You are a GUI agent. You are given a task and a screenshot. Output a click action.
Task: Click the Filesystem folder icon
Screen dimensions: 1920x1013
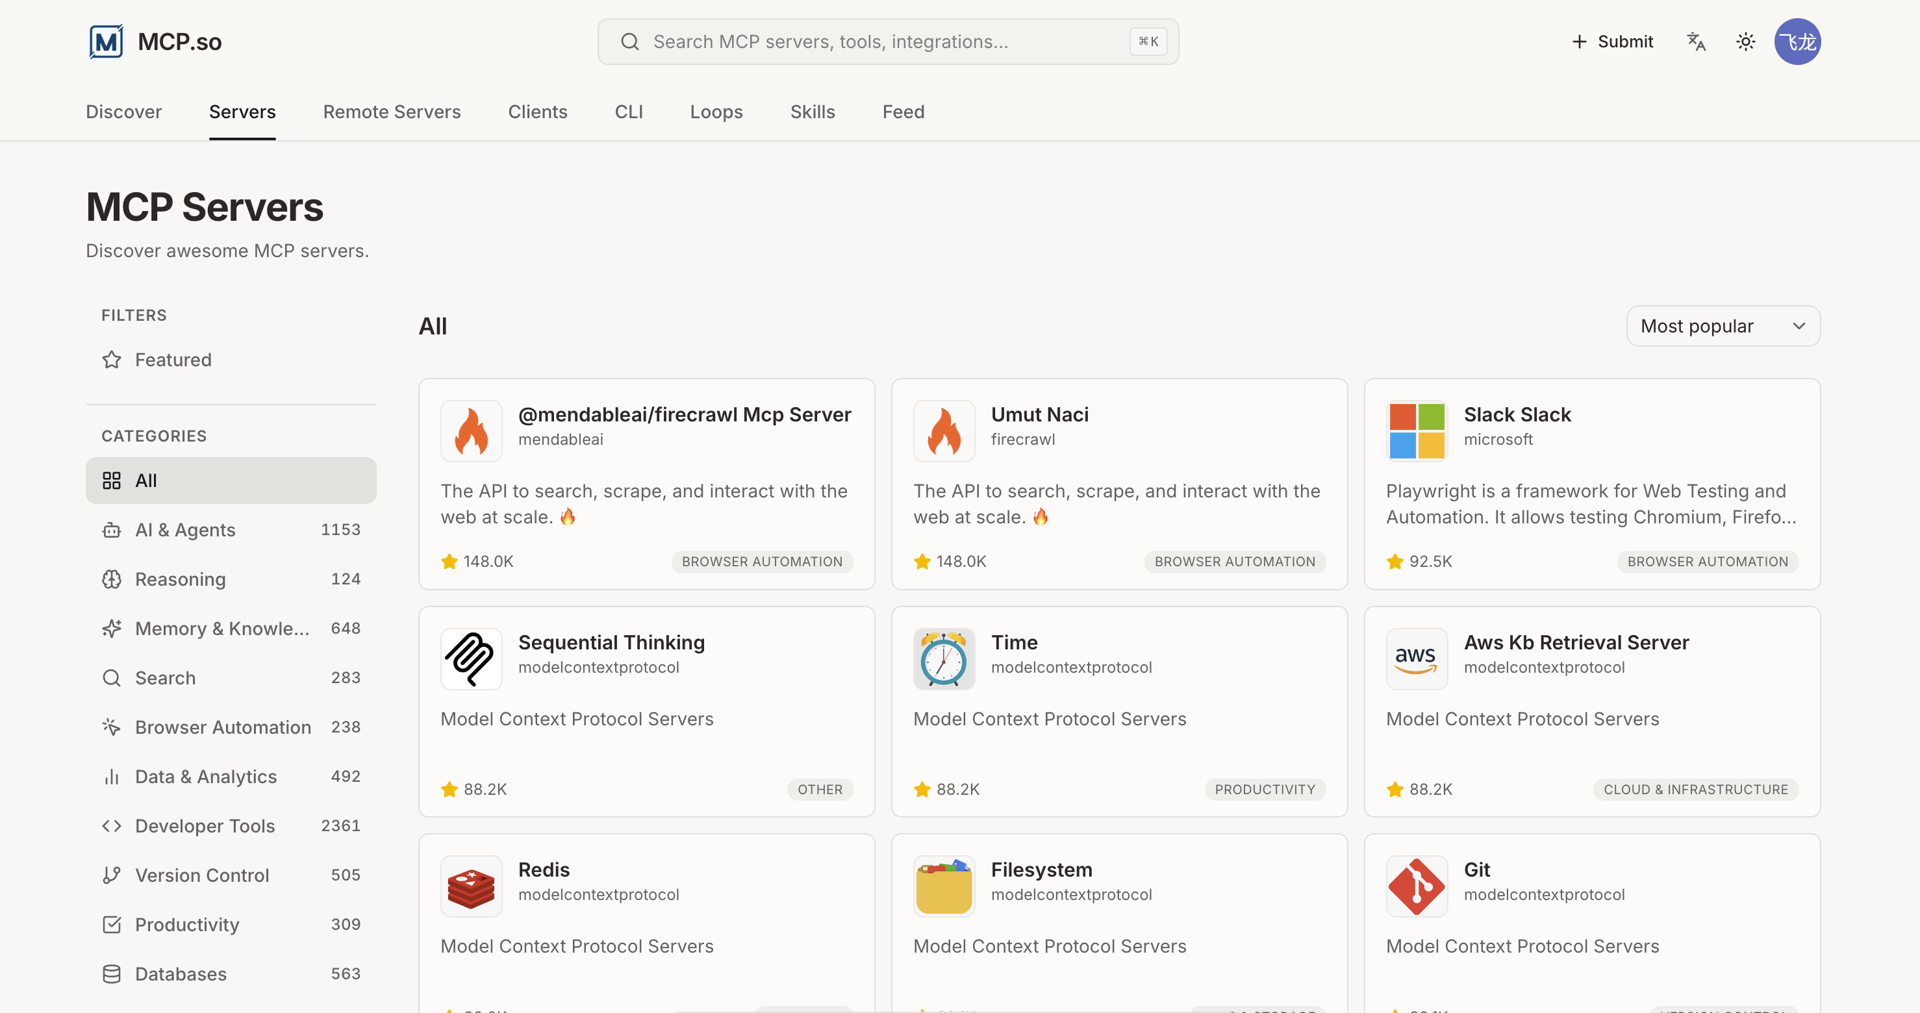tap(944, 886)
